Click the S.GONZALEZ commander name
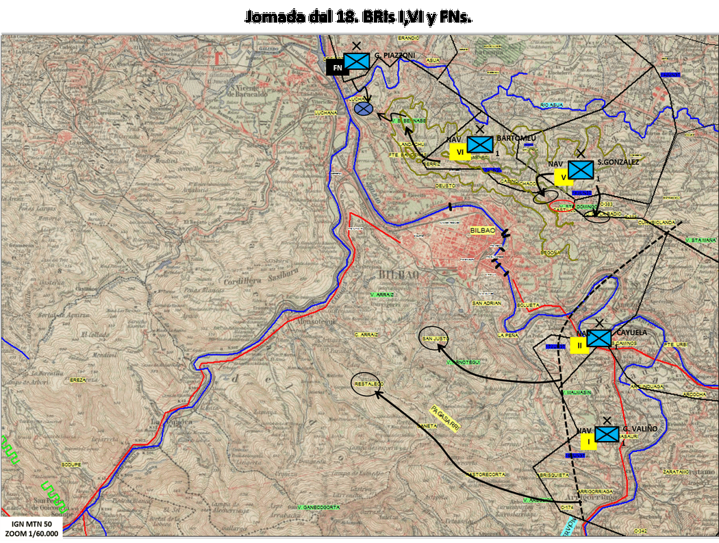 618,162
